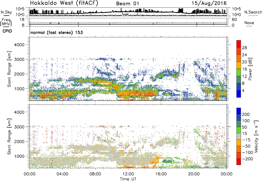Select the "Velocity [m s-1]" colorbar title
262x181 pixels.
[256, 136]
